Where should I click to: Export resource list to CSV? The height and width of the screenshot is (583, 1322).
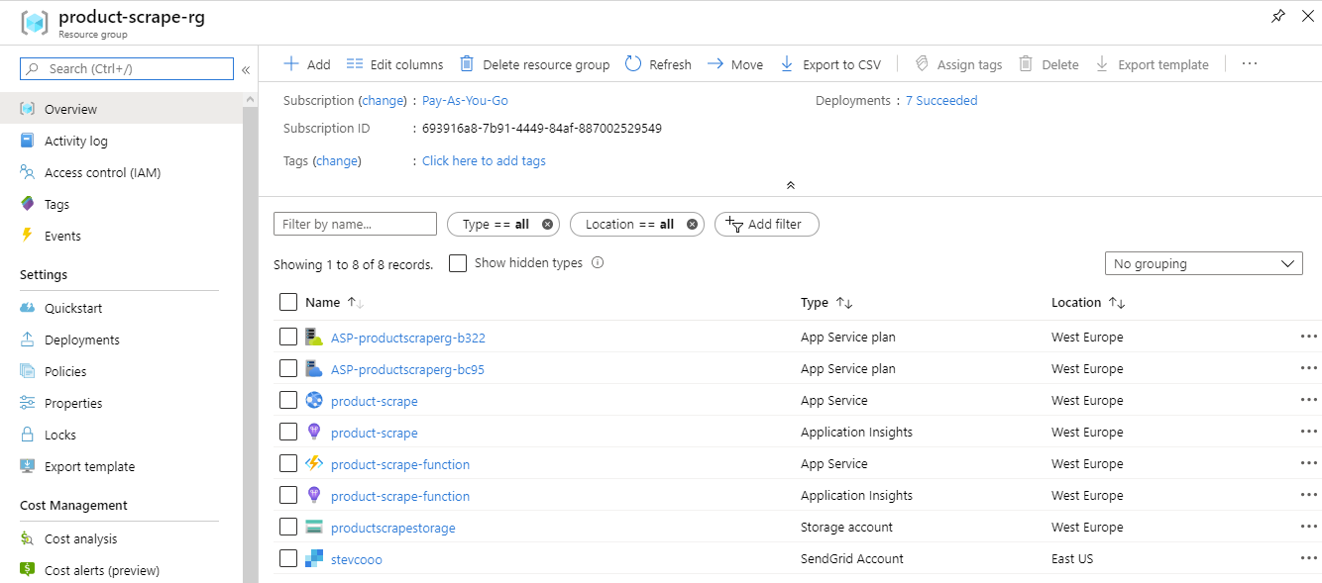tap(830, 64)
